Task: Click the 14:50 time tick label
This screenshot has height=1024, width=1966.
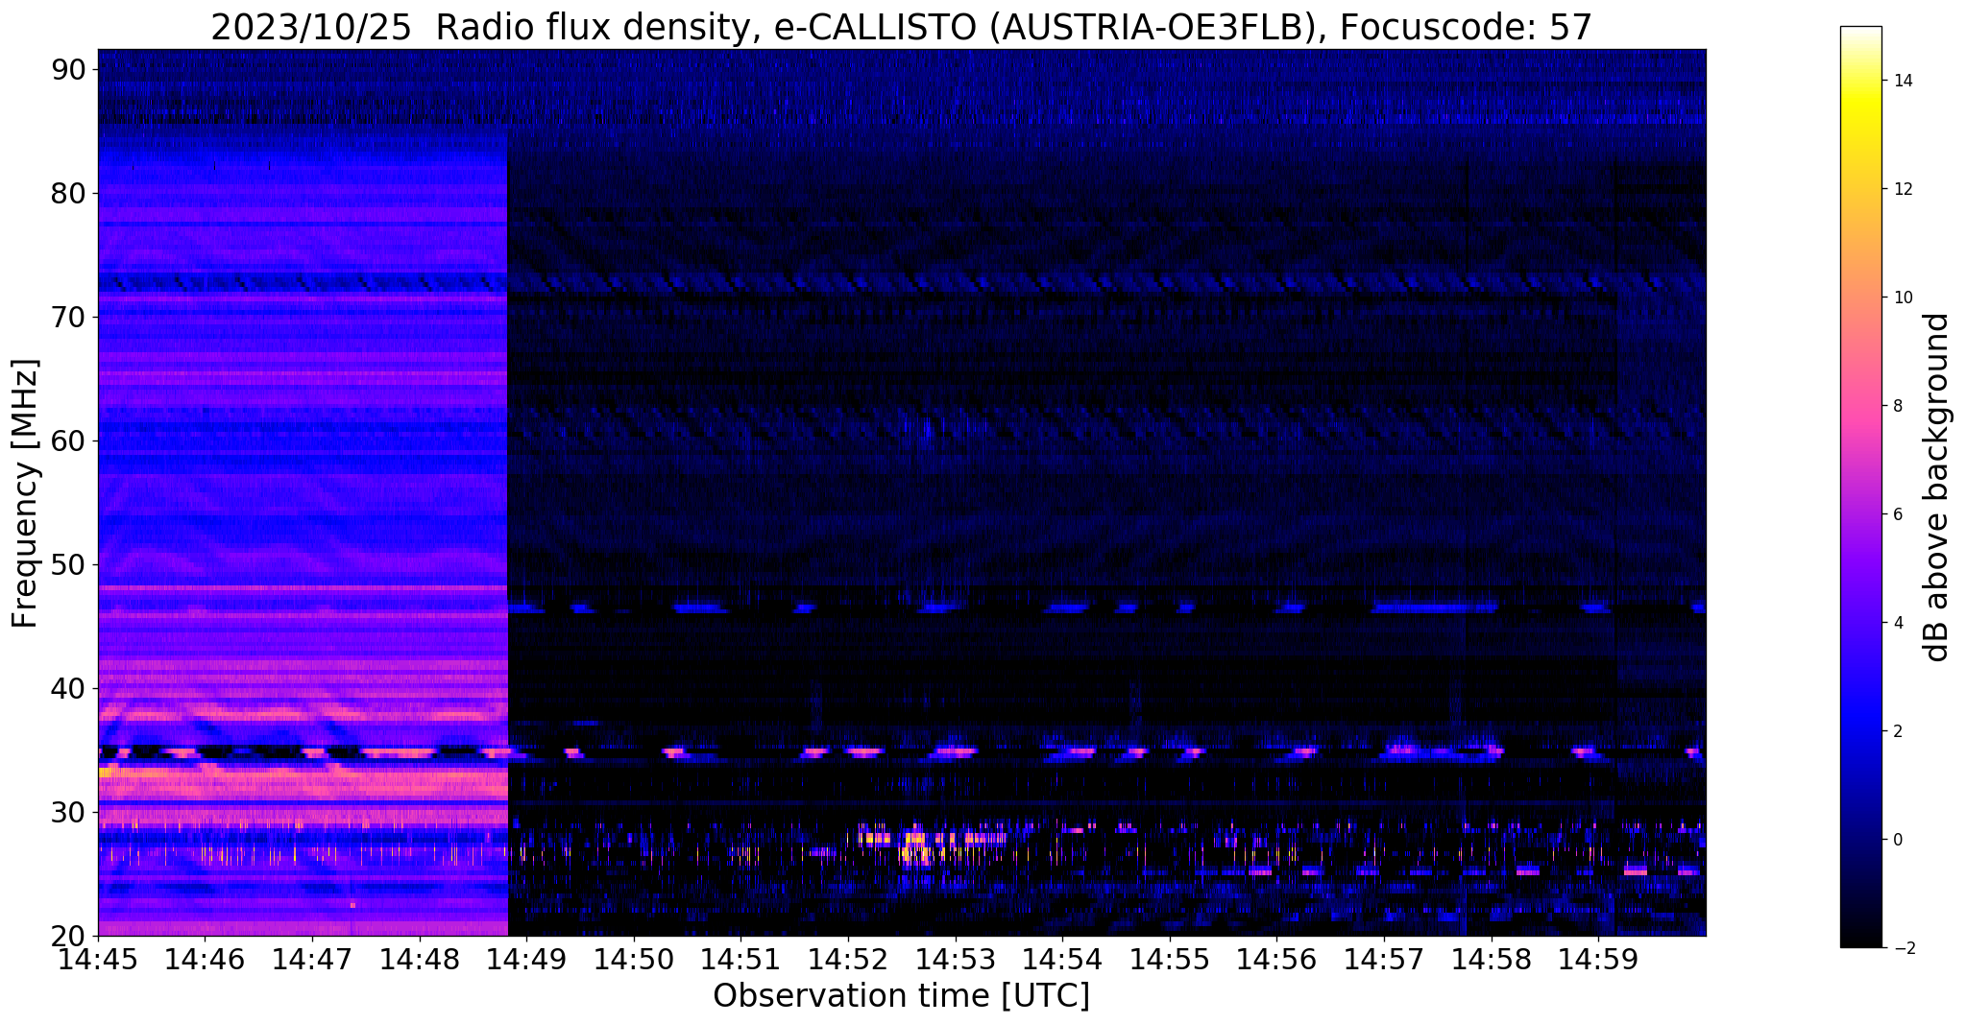Action: (x=634, y=959)
